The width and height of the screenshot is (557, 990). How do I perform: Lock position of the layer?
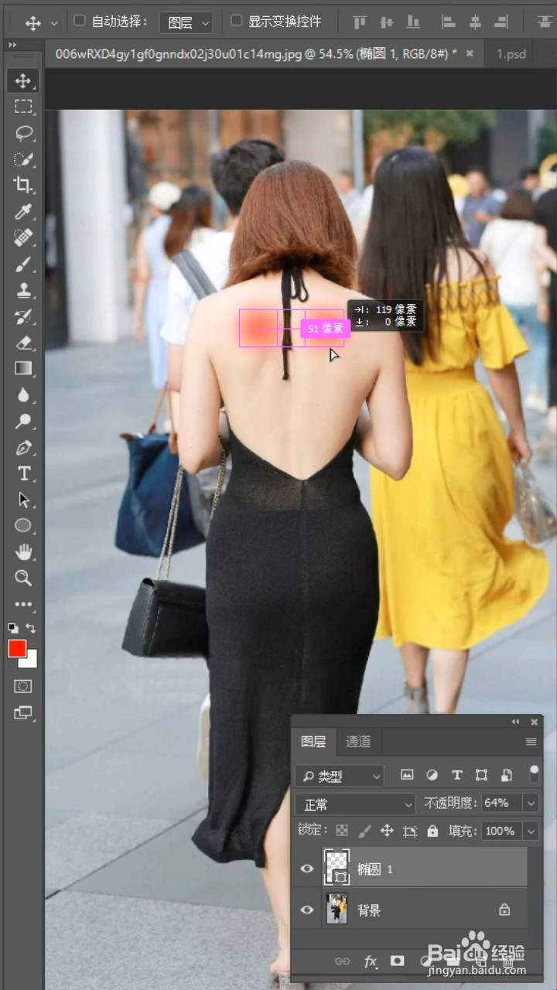tap(387, 831)
